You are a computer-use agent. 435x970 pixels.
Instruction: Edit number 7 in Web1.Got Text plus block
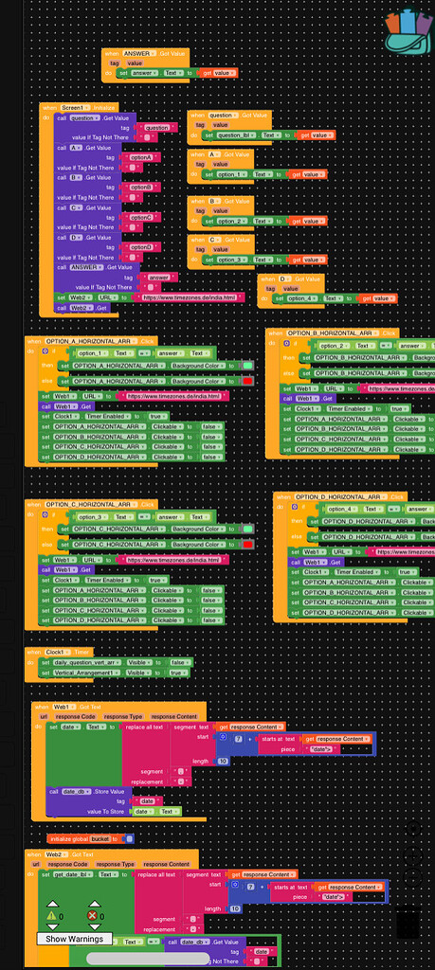click(238, 739)
